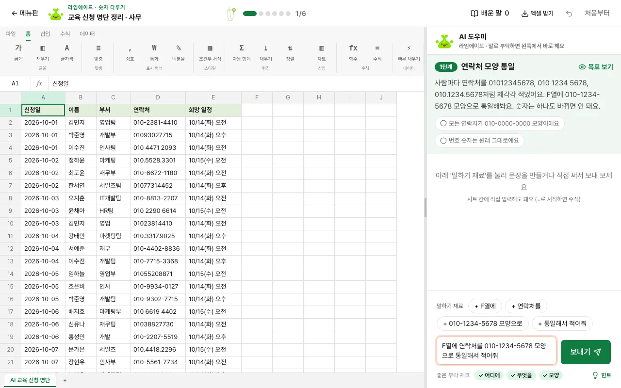Select the '모든 연락처가 010-0000-0000 모양이에요' check
The image size is (621, 388).
point(500,123)
